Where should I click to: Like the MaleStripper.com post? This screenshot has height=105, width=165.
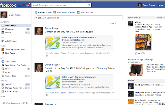[x=47, y=93]
